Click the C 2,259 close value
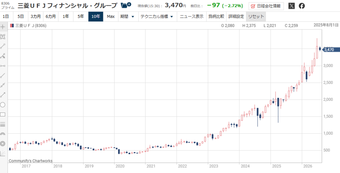 click(291, 26)
